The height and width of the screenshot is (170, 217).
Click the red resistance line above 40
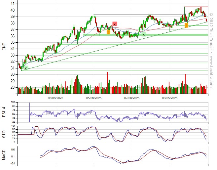(x=196, y=7)
